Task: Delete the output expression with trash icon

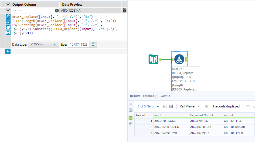Action: [124, 11]
